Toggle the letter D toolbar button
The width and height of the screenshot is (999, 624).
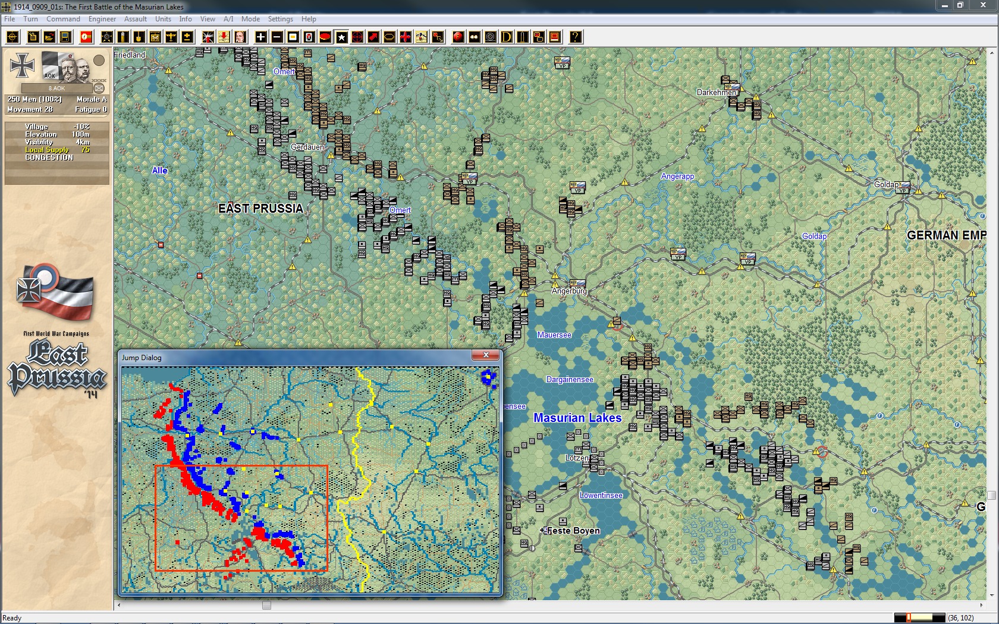[x=507, y=37]
